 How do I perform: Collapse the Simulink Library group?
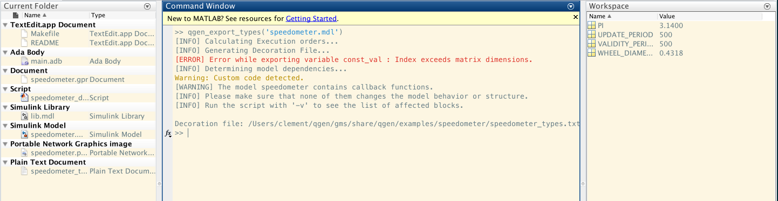(x=5, y=107)
